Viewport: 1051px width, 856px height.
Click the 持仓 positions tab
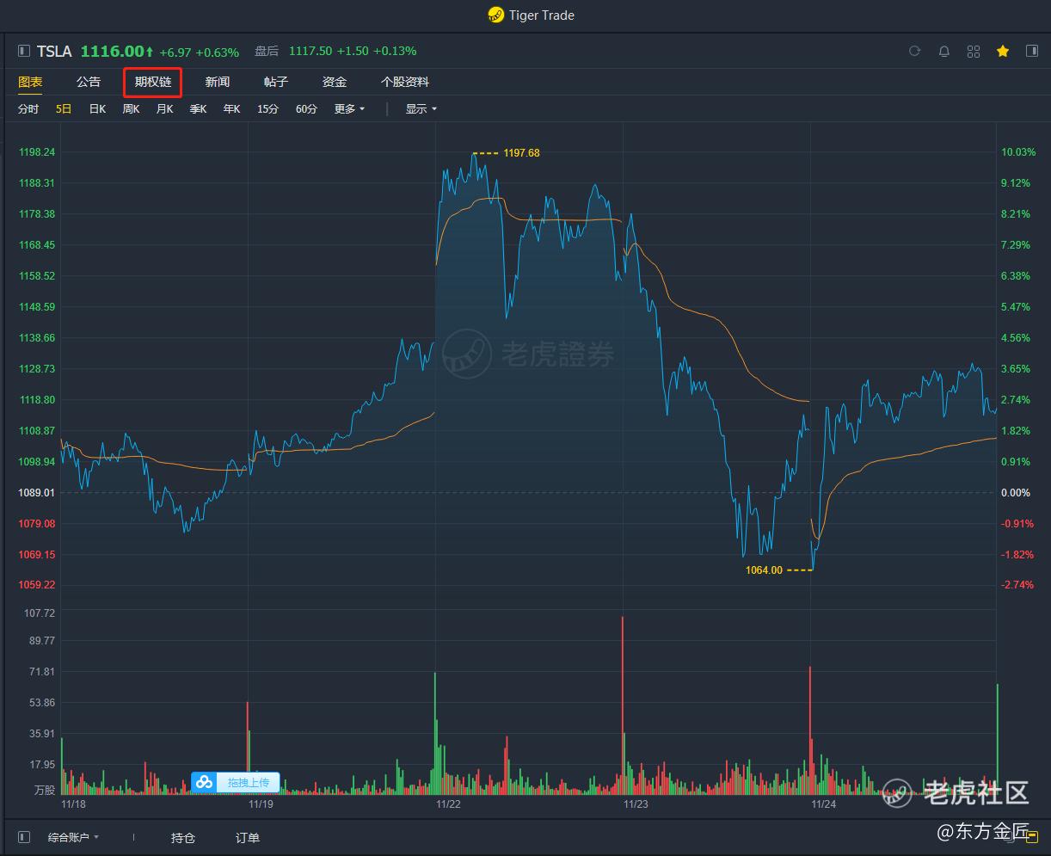tap(183, 838)
